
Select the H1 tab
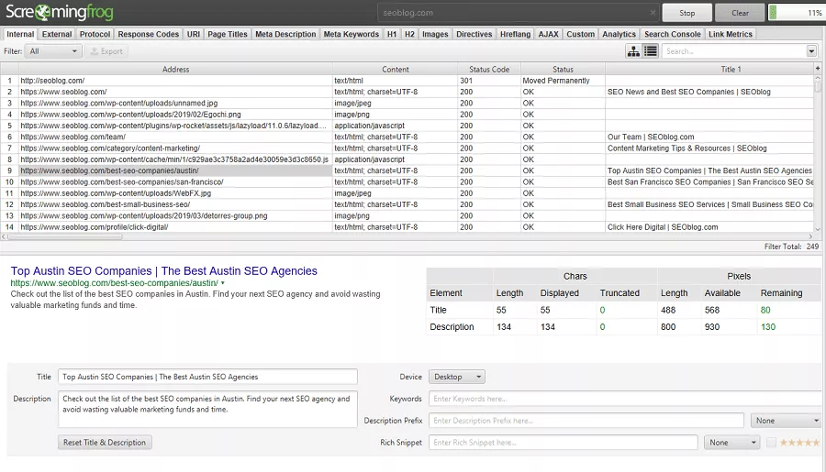click(392, 34)
